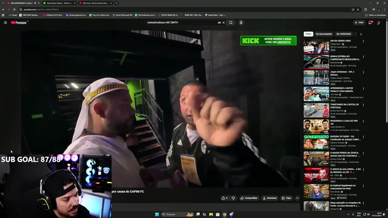
Task: Open a new browser tab
Action: pyautogui.click(x=116, y=3)
